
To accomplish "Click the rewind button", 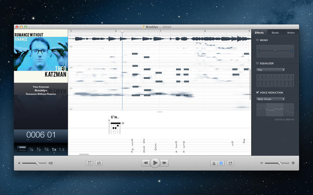I will tap(146, 163).
